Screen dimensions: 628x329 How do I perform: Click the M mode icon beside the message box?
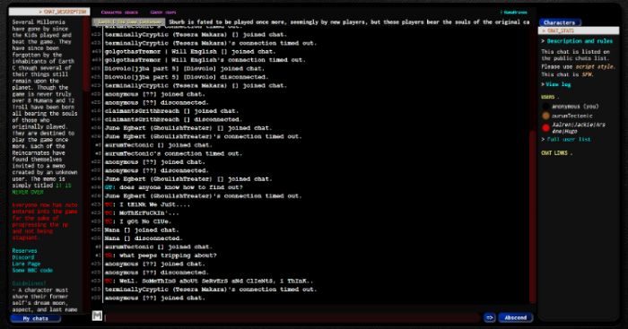[97, 316]
